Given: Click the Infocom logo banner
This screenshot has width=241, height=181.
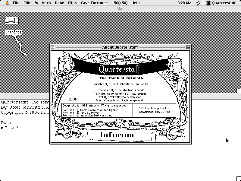Looking at the screenshot, I should click(x=117, y=135).
